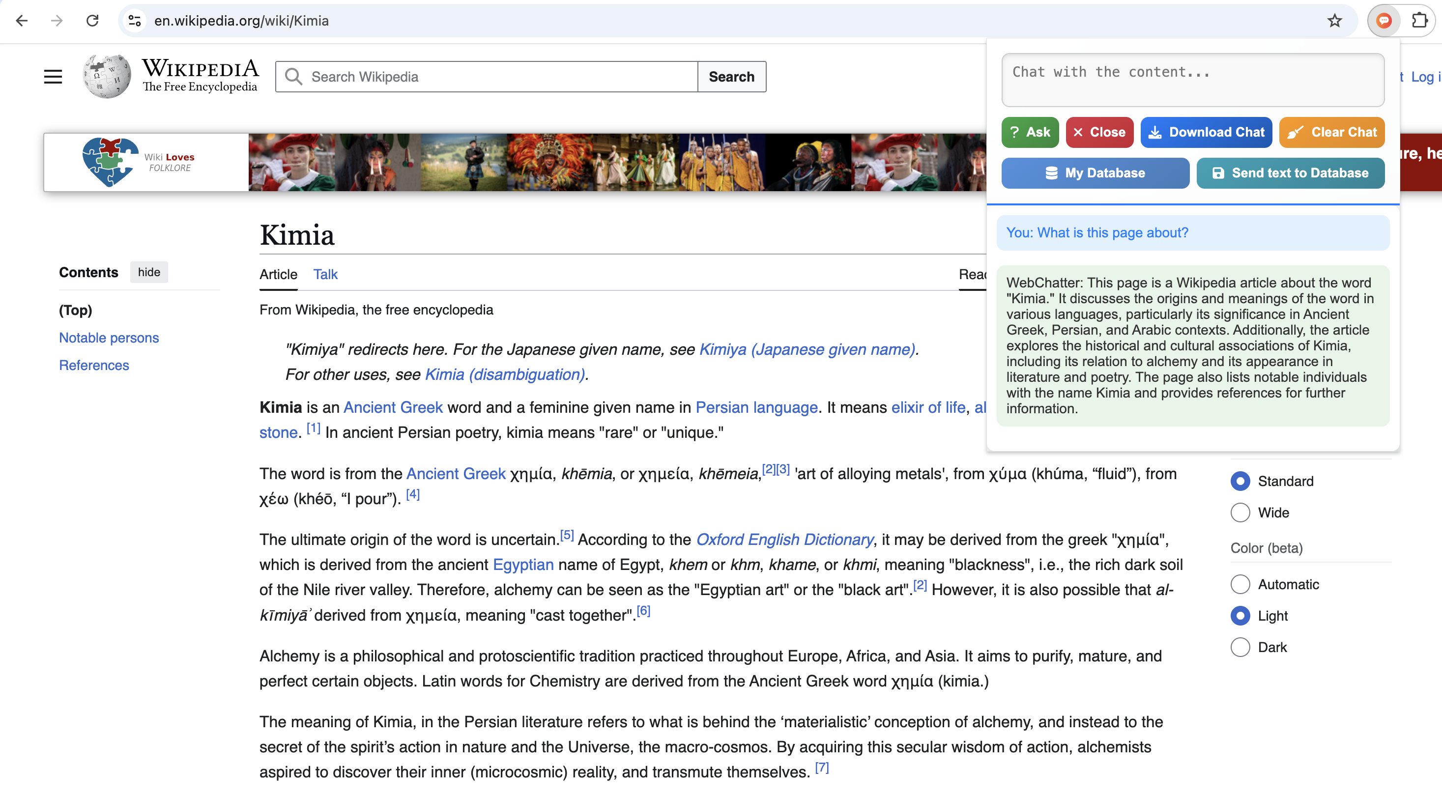Viewport: 1442px width, 798px height.
Task: Reload the page using the refresh icon
Action: tap(92, 21)
